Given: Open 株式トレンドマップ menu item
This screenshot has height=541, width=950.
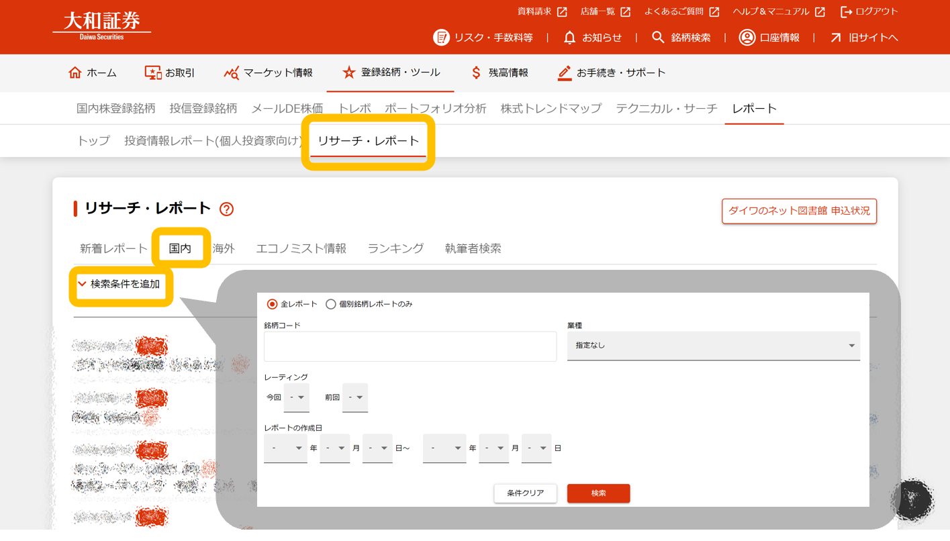Looking at the screenshot, I should click(x=551, y=109).
